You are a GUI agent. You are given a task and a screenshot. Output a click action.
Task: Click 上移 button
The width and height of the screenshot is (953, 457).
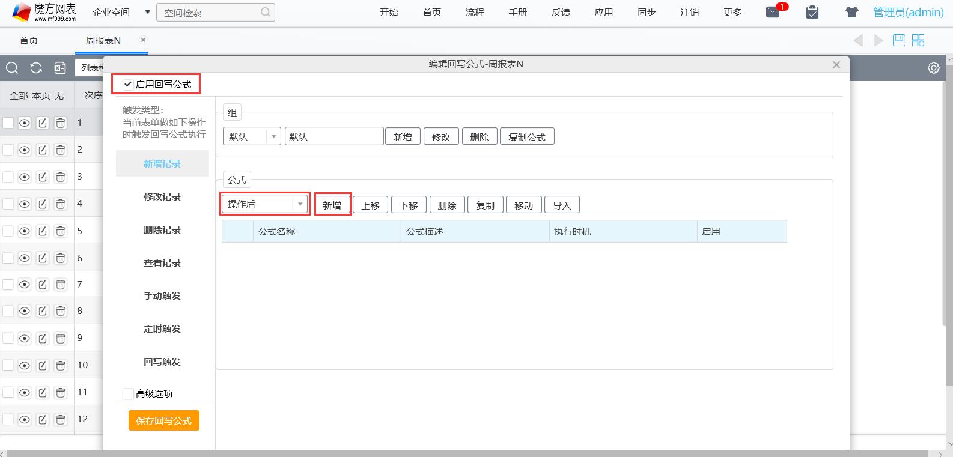click(371, 205)
